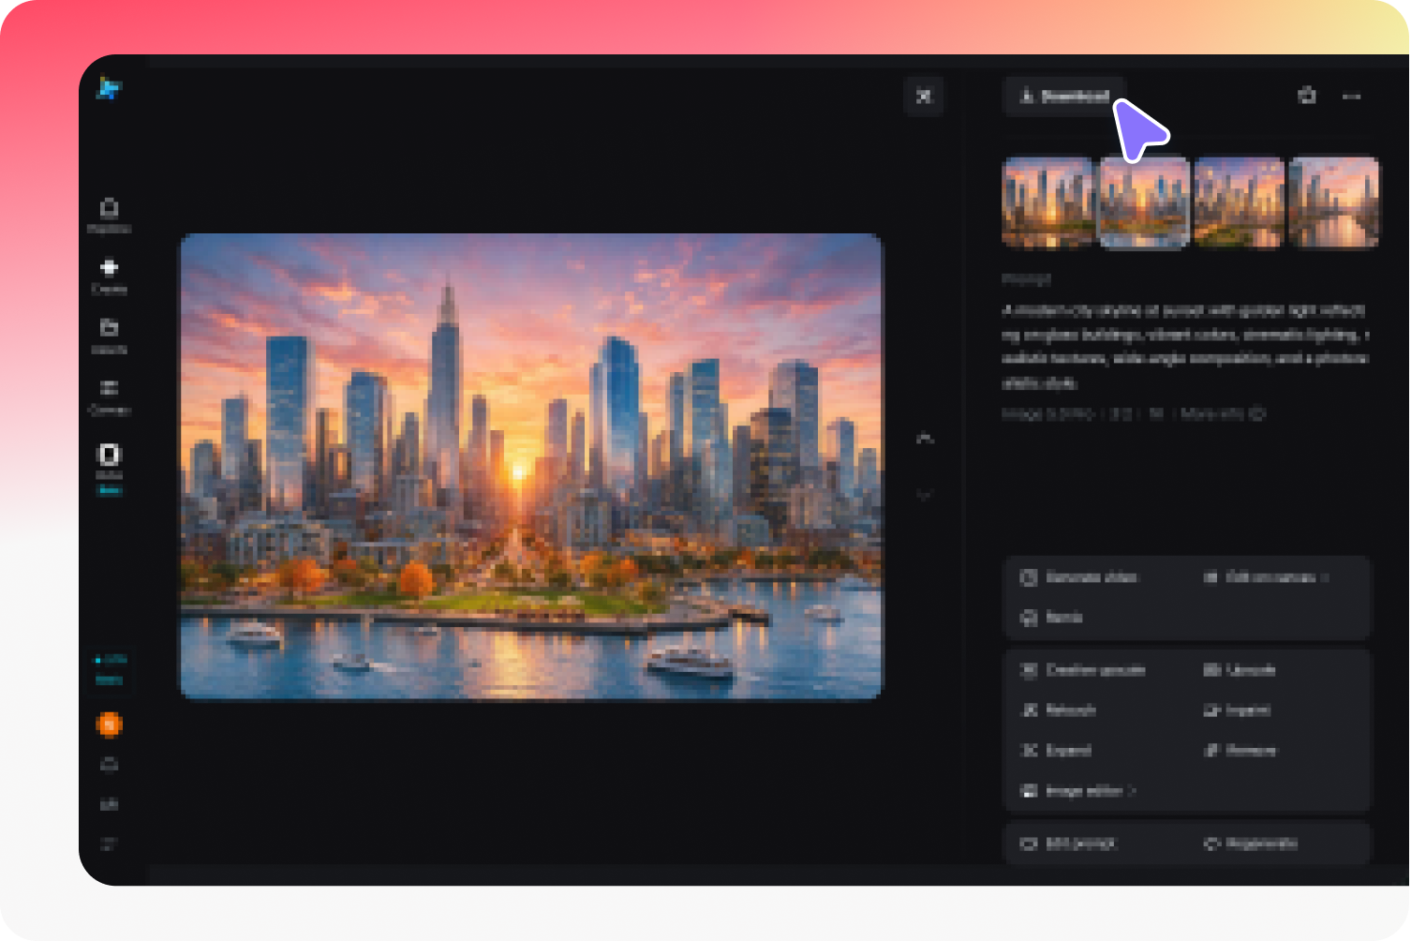
Task: Open the Explore home page from sidebar
Action: click(x=109, y=216)
